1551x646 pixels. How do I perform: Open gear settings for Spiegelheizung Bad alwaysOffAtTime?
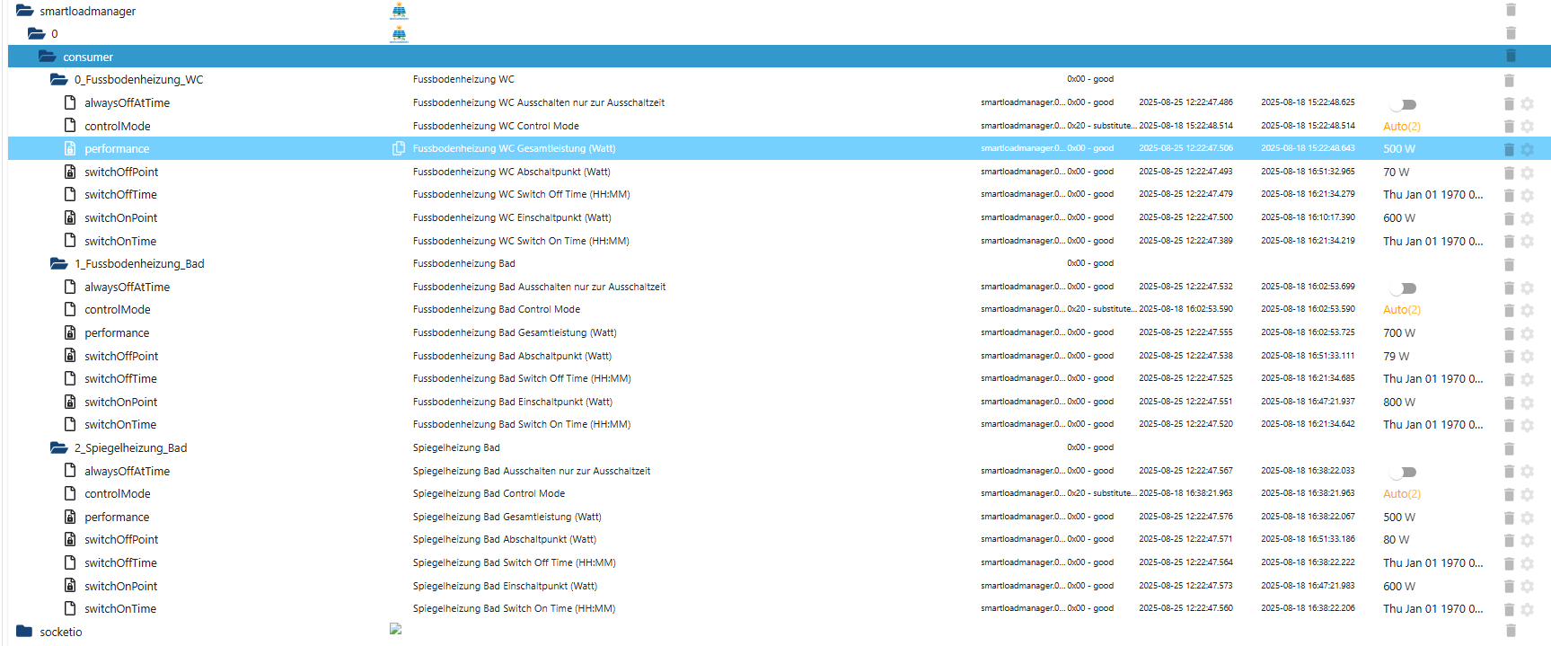point(1528,472)
